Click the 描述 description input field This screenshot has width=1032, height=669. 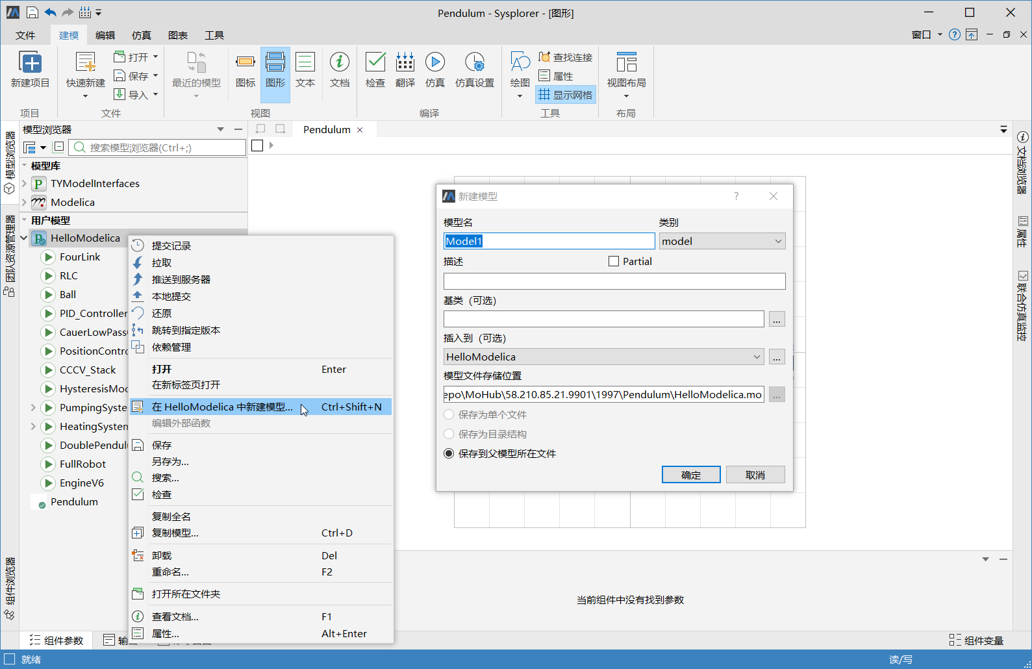point(614,281)
